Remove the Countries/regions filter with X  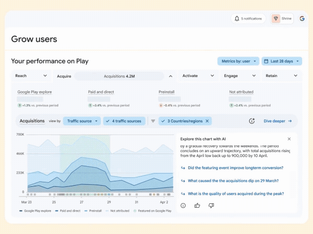207,121
